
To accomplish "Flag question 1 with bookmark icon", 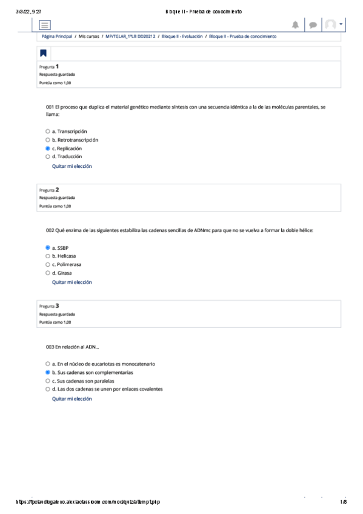I will tap(43, 53).
